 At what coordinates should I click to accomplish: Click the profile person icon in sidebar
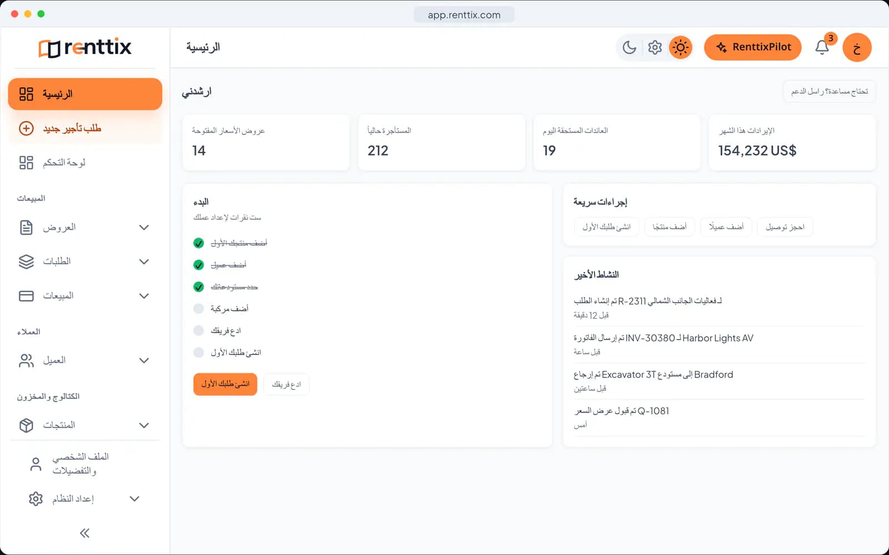tap(36, 464)
